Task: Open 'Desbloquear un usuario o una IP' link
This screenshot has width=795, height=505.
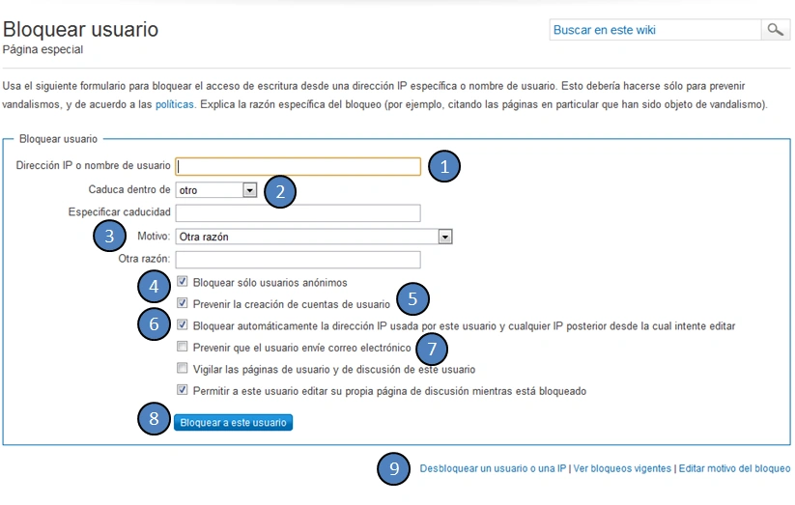Action: (x=493, y=468)
